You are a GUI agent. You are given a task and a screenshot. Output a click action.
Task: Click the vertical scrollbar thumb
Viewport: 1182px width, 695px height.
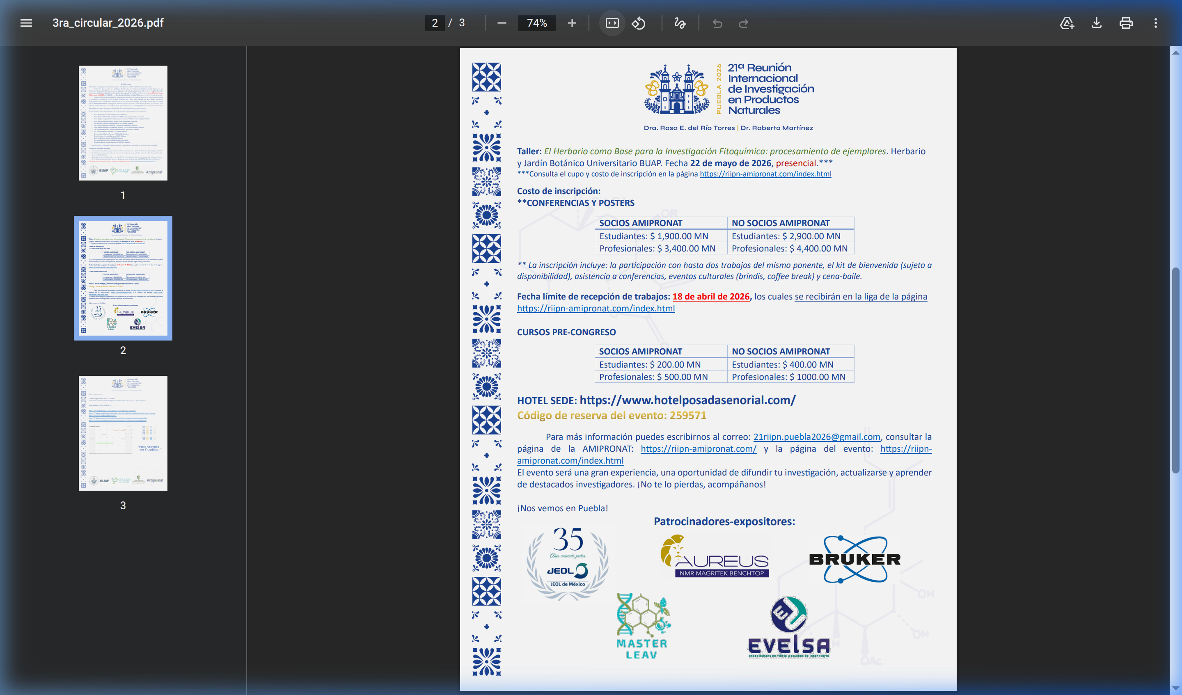click(1175, 370)
